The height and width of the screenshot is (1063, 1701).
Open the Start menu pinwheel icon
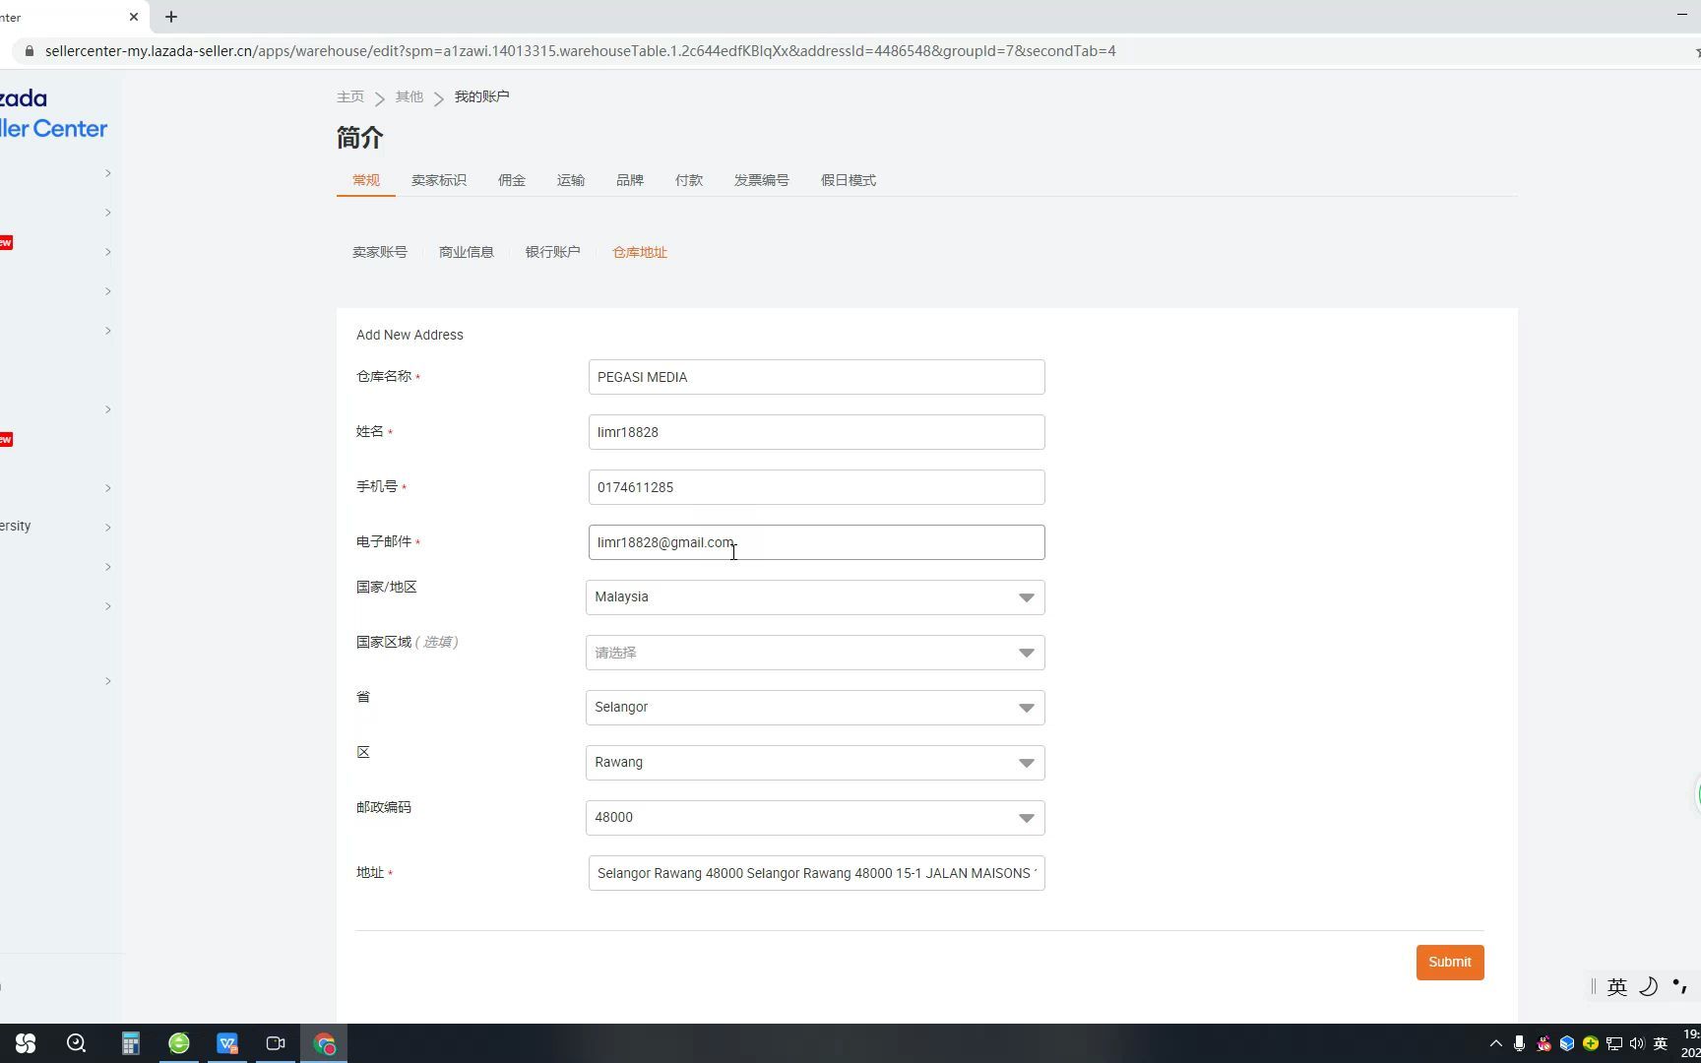click(26, 1043)
